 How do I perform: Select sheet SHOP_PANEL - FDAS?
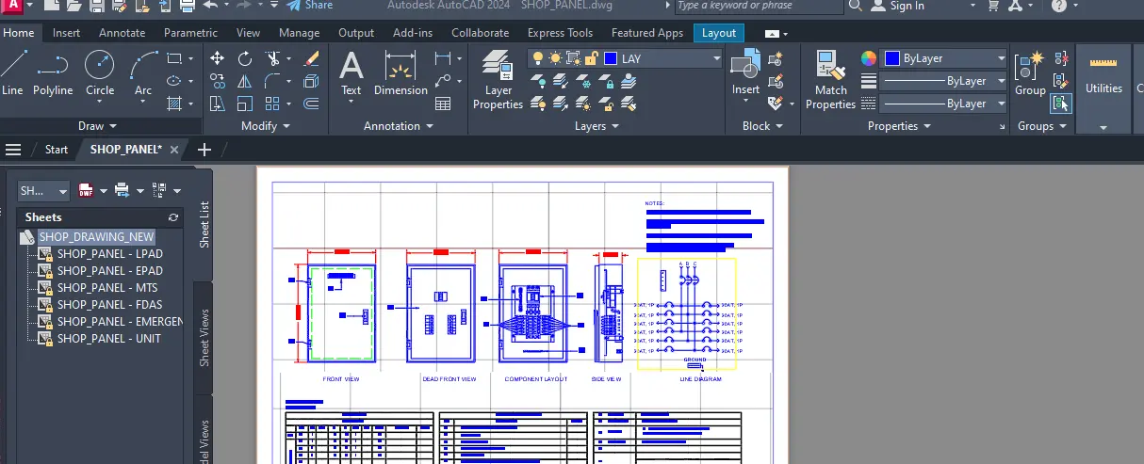point(108,305)
